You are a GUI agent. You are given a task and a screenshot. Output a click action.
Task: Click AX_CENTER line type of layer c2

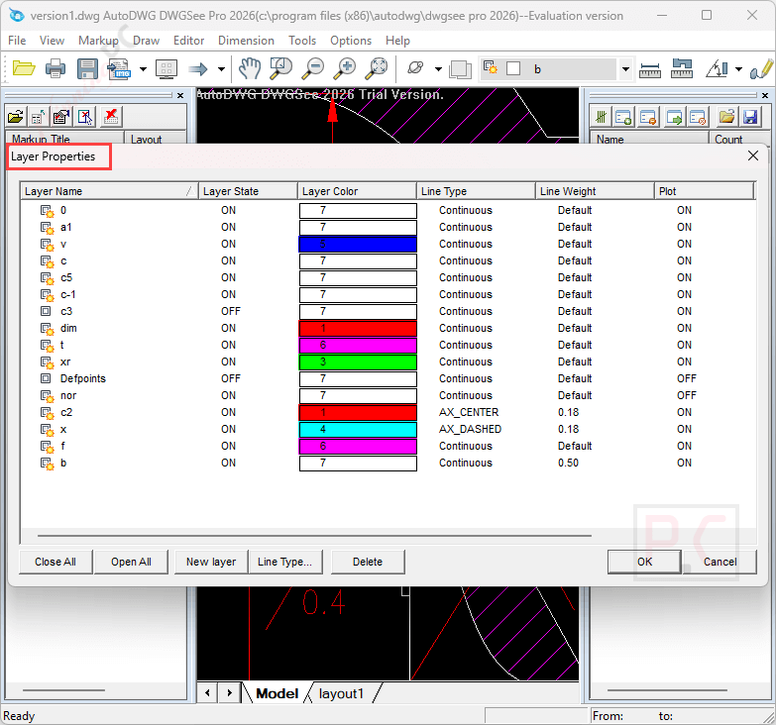469,412
